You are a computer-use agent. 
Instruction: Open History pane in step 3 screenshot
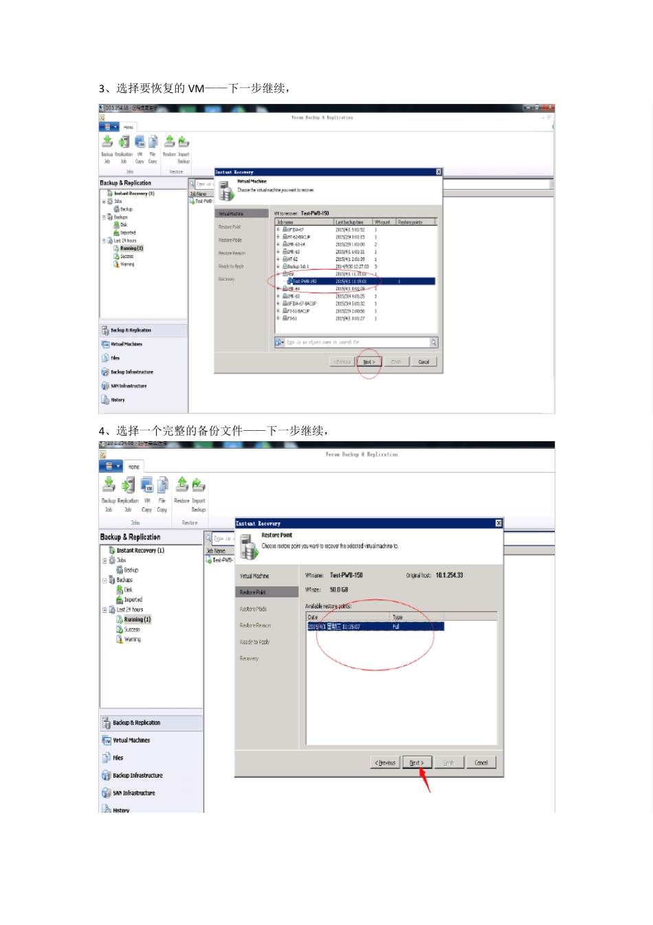tap(144, 400)
